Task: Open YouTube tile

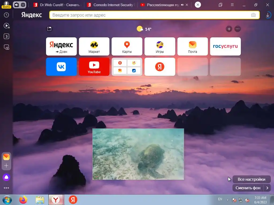Action: [x=94, y=67]
